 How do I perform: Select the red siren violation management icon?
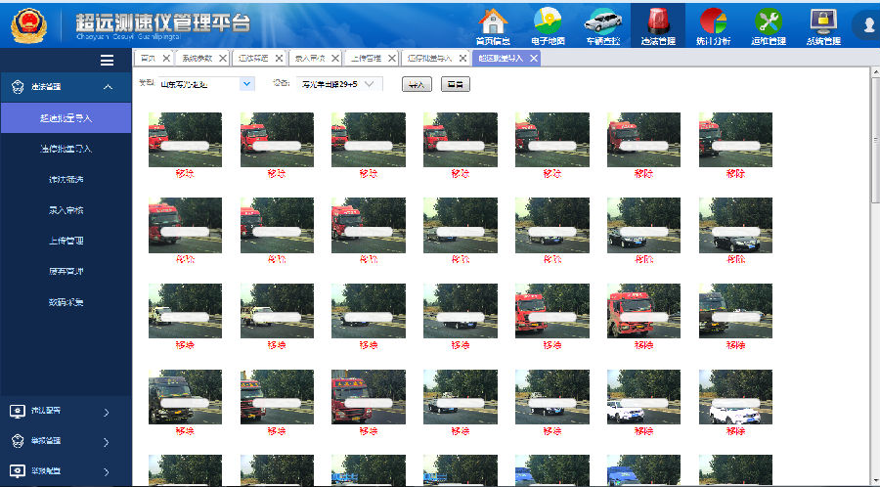coord(658,22)
